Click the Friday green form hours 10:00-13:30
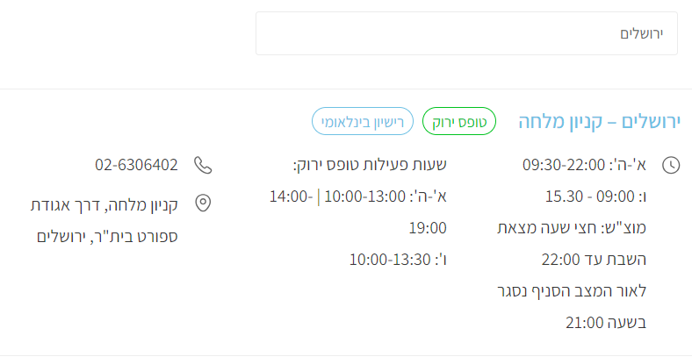The width and height of the screenshot is (692, 357). [397, 260]
